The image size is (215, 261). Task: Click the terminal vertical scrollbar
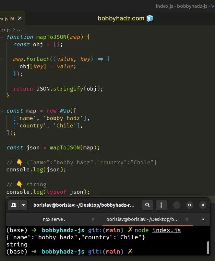coord(208,247)
